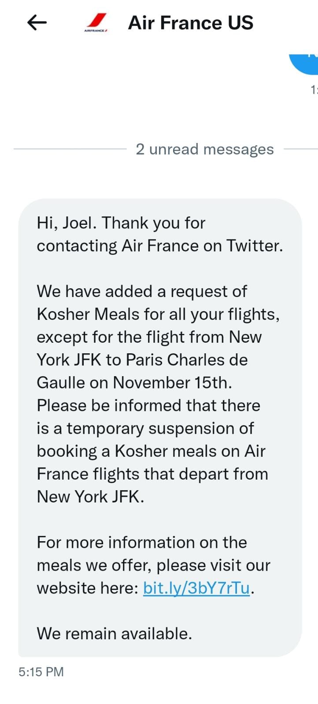Viewport: 318px width, 704px height.
Task: Tap the "Hi, Joel. Thank you for" greeting line
Action: pos(121,223)
